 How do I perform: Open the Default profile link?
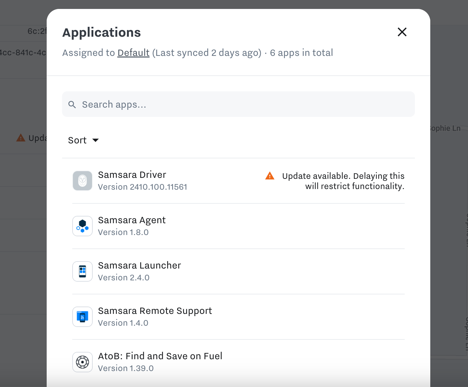click(x=133, y=53)
